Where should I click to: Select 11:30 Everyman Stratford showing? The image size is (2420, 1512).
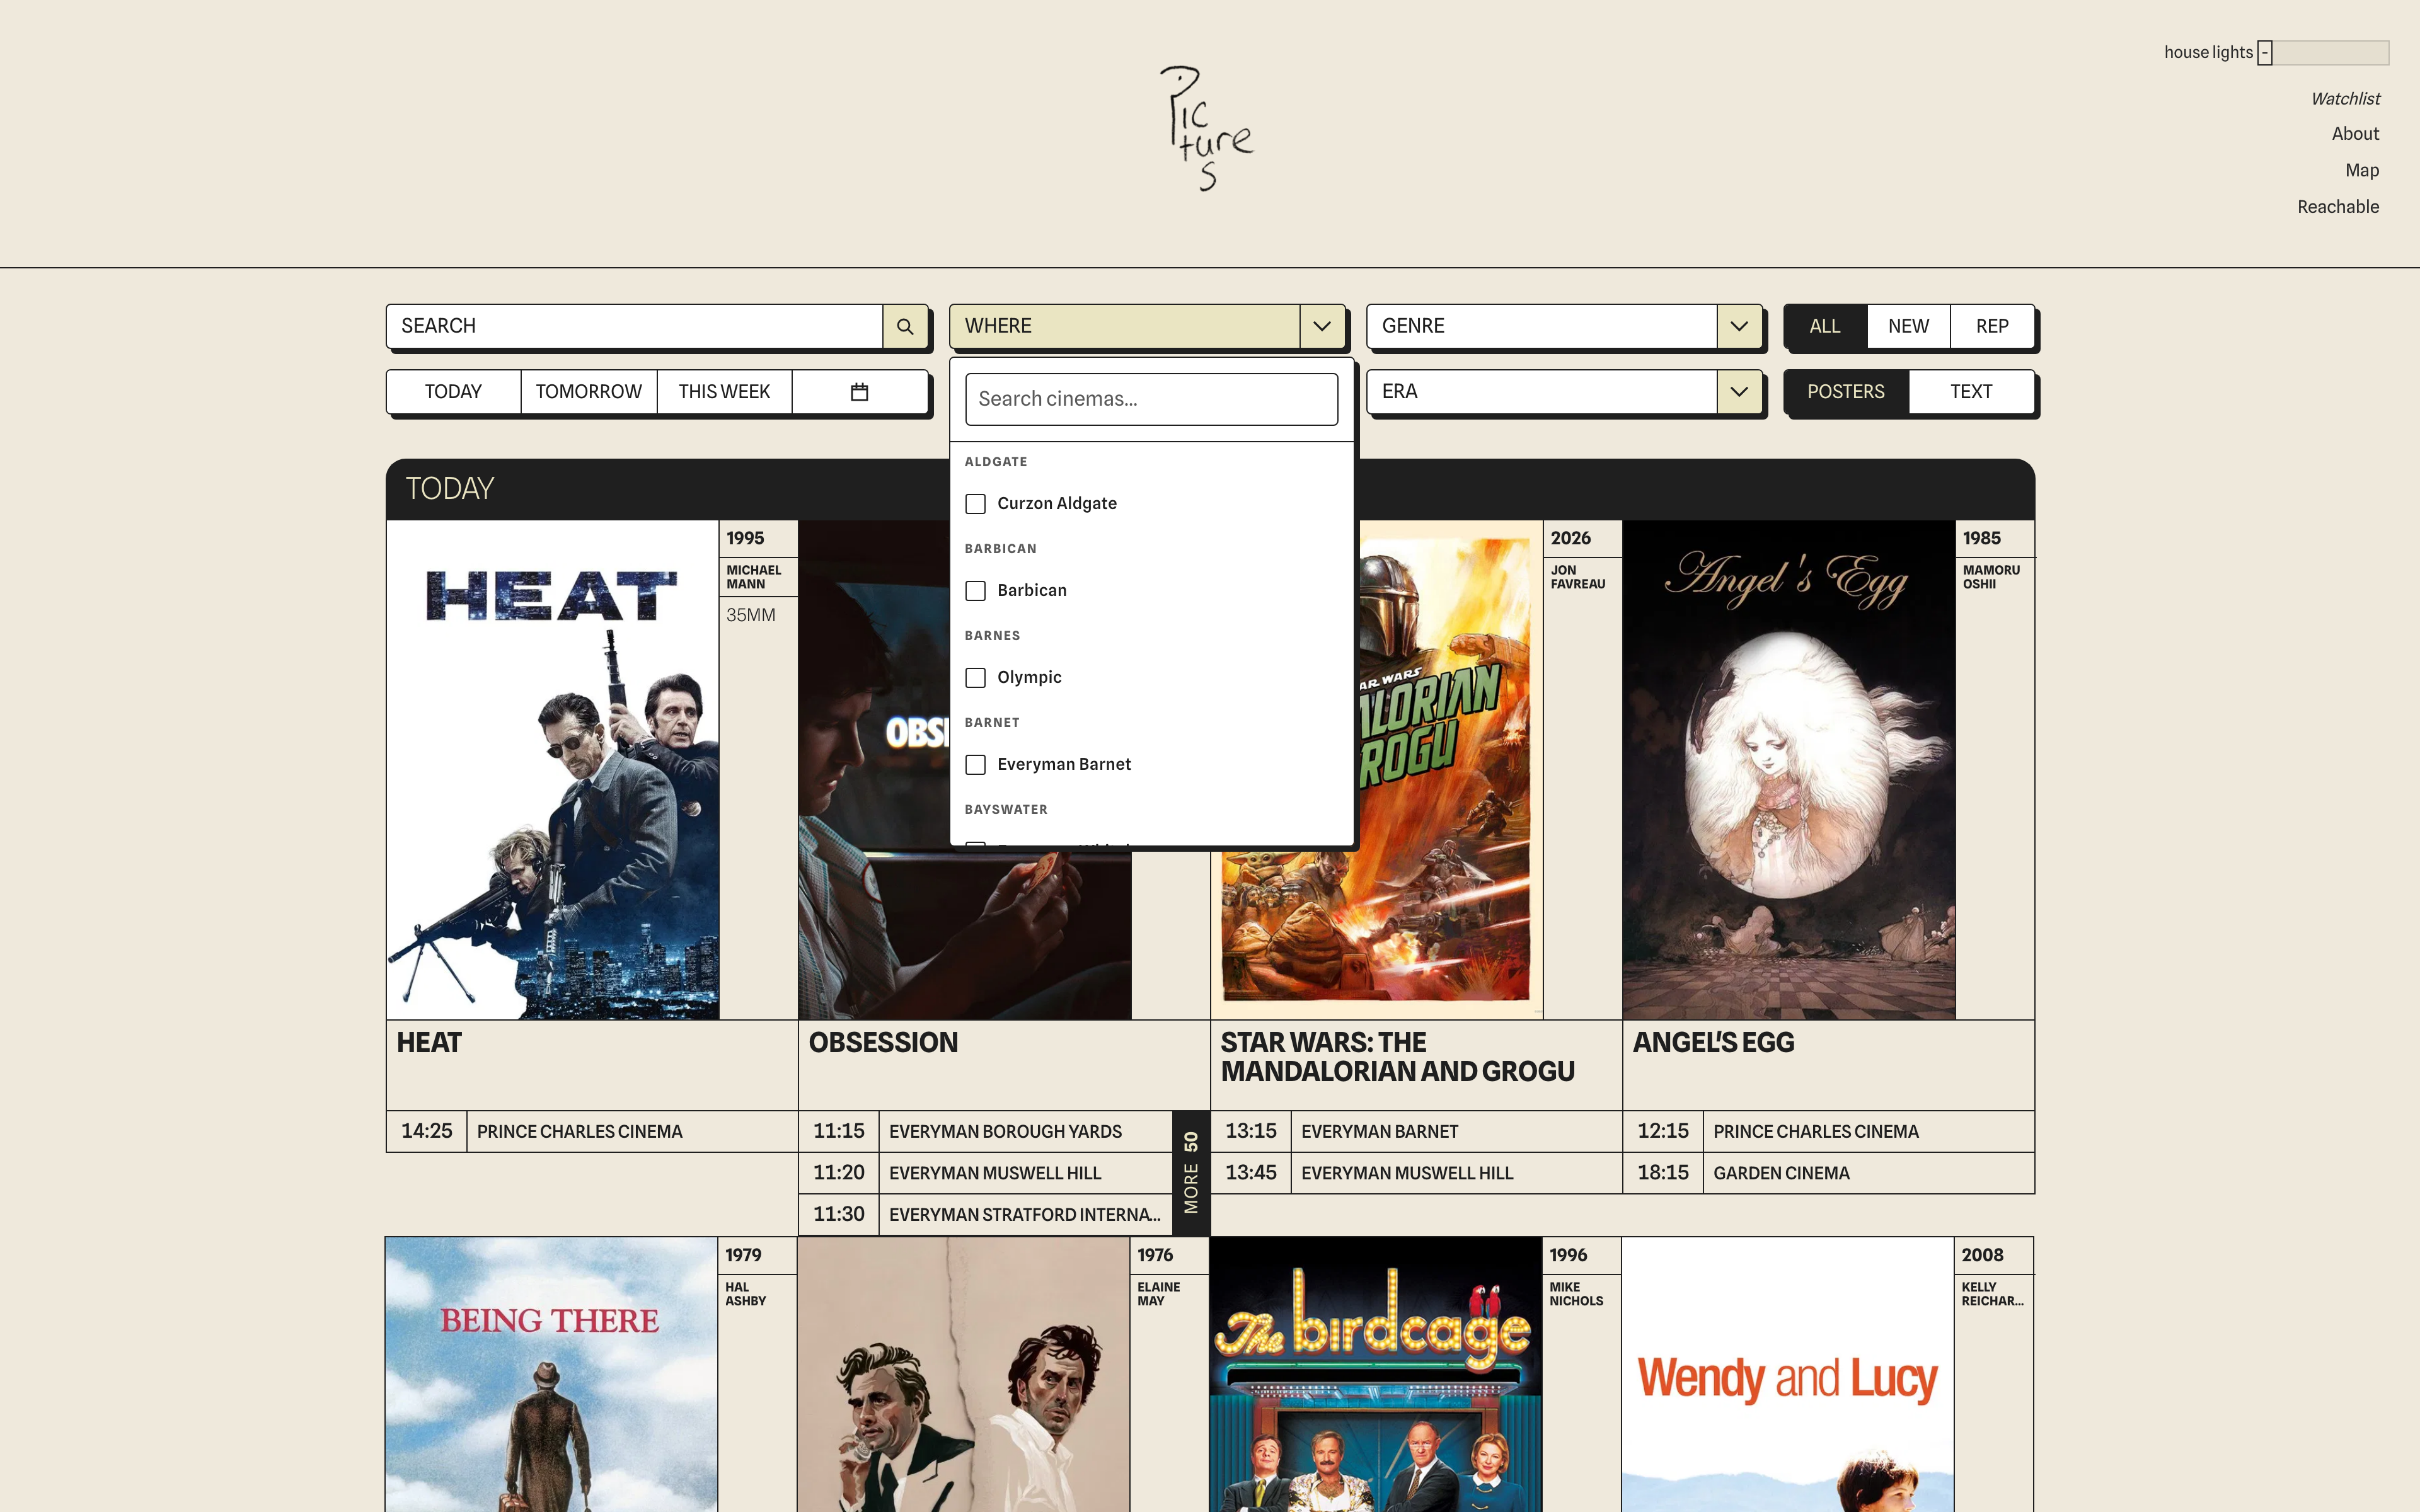pos(985,1215)
